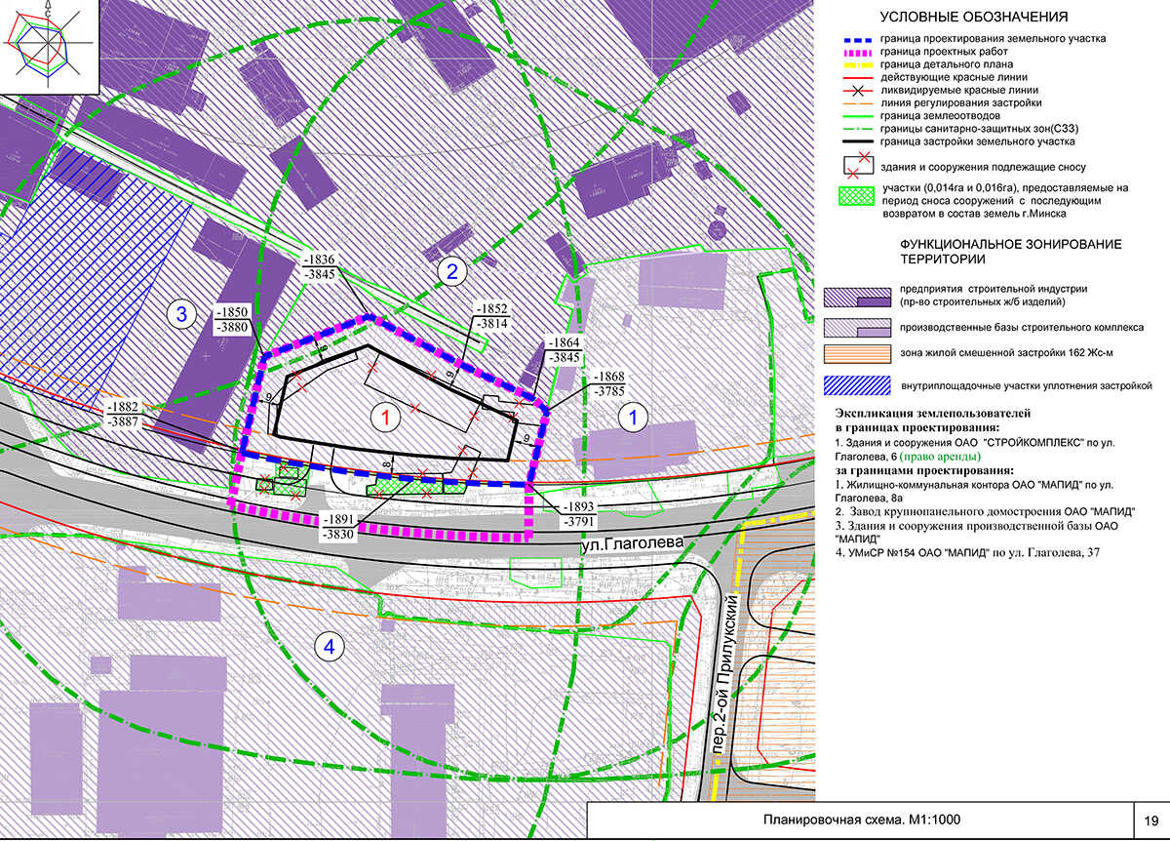
Task: Select blue hatched infill development swatch
Action: (x=855, y=385)
